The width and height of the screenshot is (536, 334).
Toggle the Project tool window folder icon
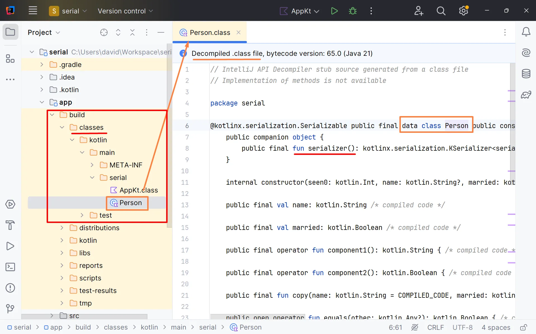10,32
